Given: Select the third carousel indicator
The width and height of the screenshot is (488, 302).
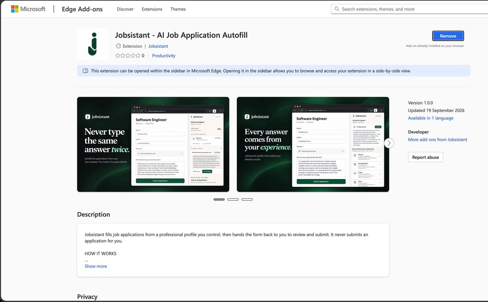Looking at the screenshot, I should (x=247, y=199).
